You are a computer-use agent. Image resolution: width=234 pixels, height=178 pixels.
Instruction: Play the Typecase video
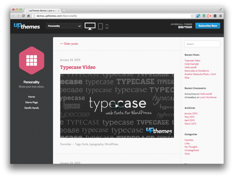[117, 106]
